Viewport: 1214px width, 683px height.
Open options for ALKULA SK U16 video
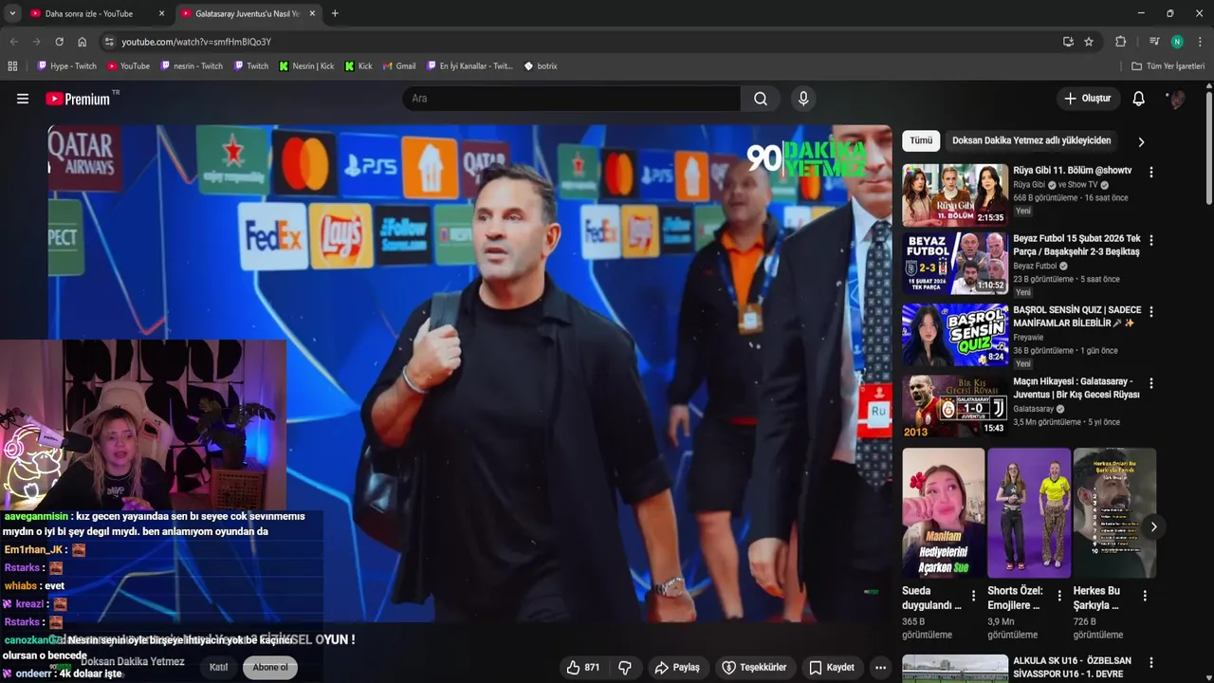[1151, 662]
